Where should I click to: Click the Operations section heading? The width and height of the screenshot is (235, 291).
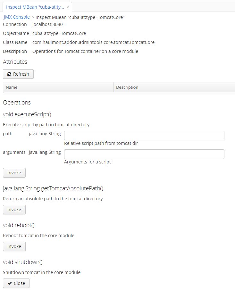[x=17, y=103]
